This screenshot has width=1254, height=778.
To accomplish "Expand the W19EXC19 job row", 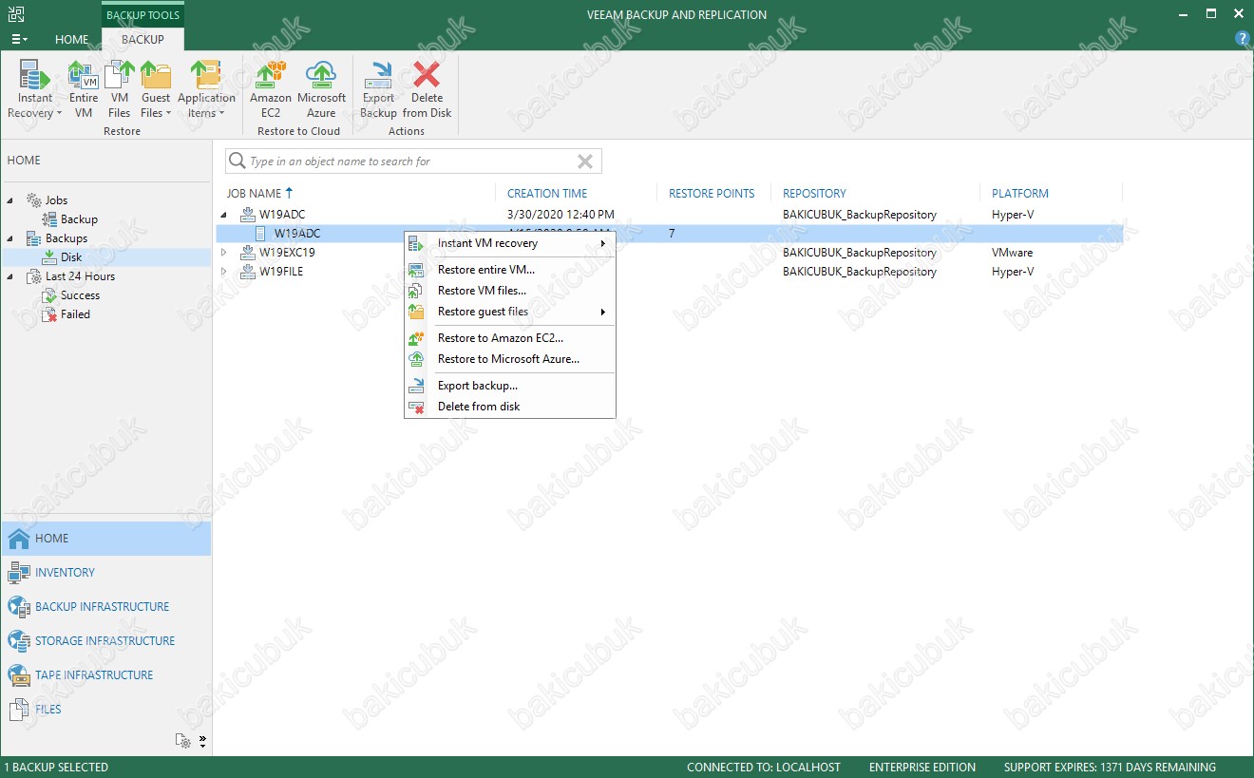I will click(x=225, y=253).
